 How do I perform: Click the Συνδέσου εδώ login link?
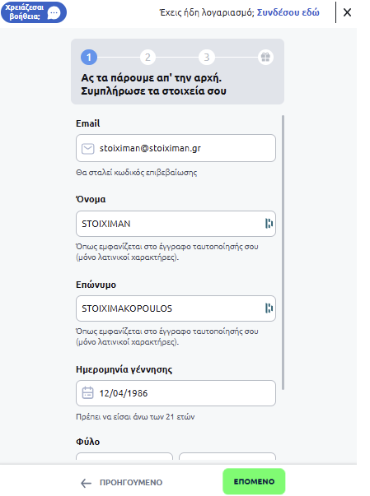pos(288,12)
